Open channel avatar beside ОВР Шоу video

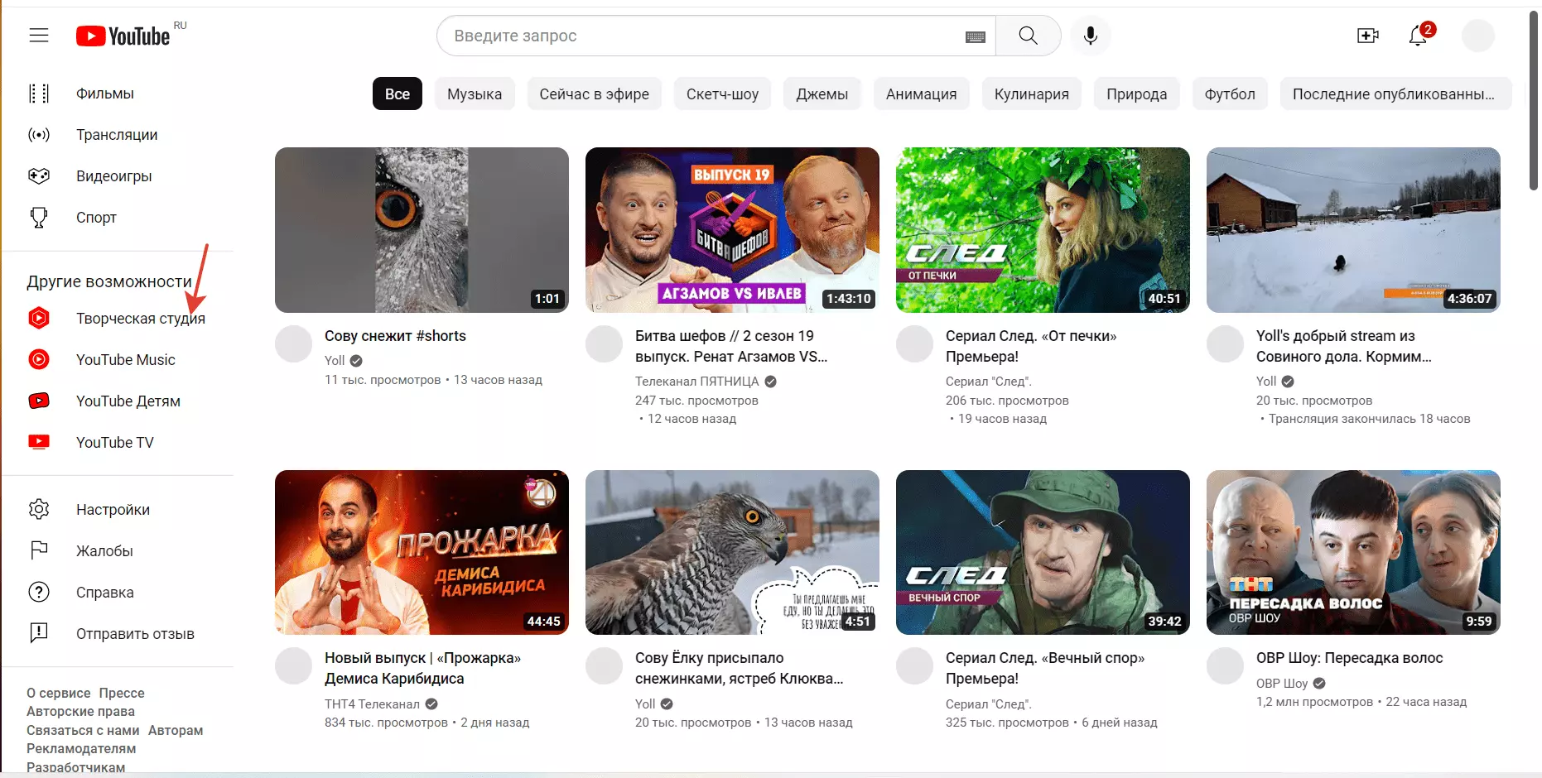click(1225, 665)
